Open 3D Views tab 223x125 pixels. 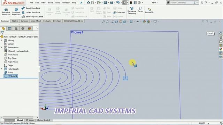tap(30, 120)
